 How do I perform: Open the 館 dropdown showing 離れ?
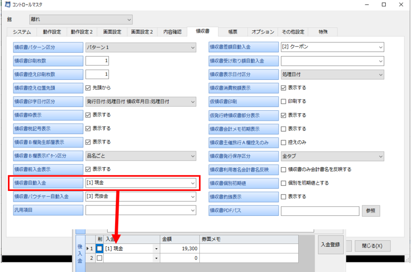(81, 19)
